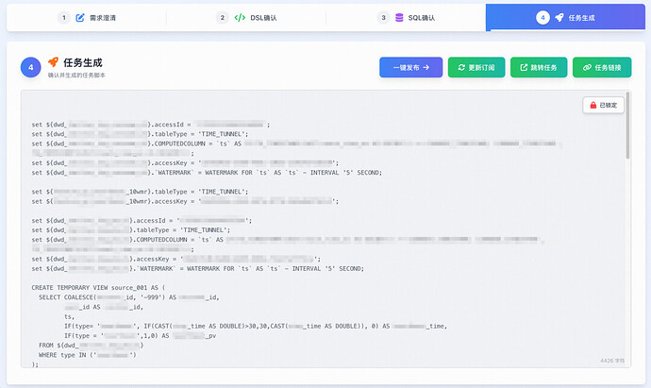This screenshot has width=651, height=388.
Task: Click the external-link icon in 跳转任务 button
Action: [524, 67]
